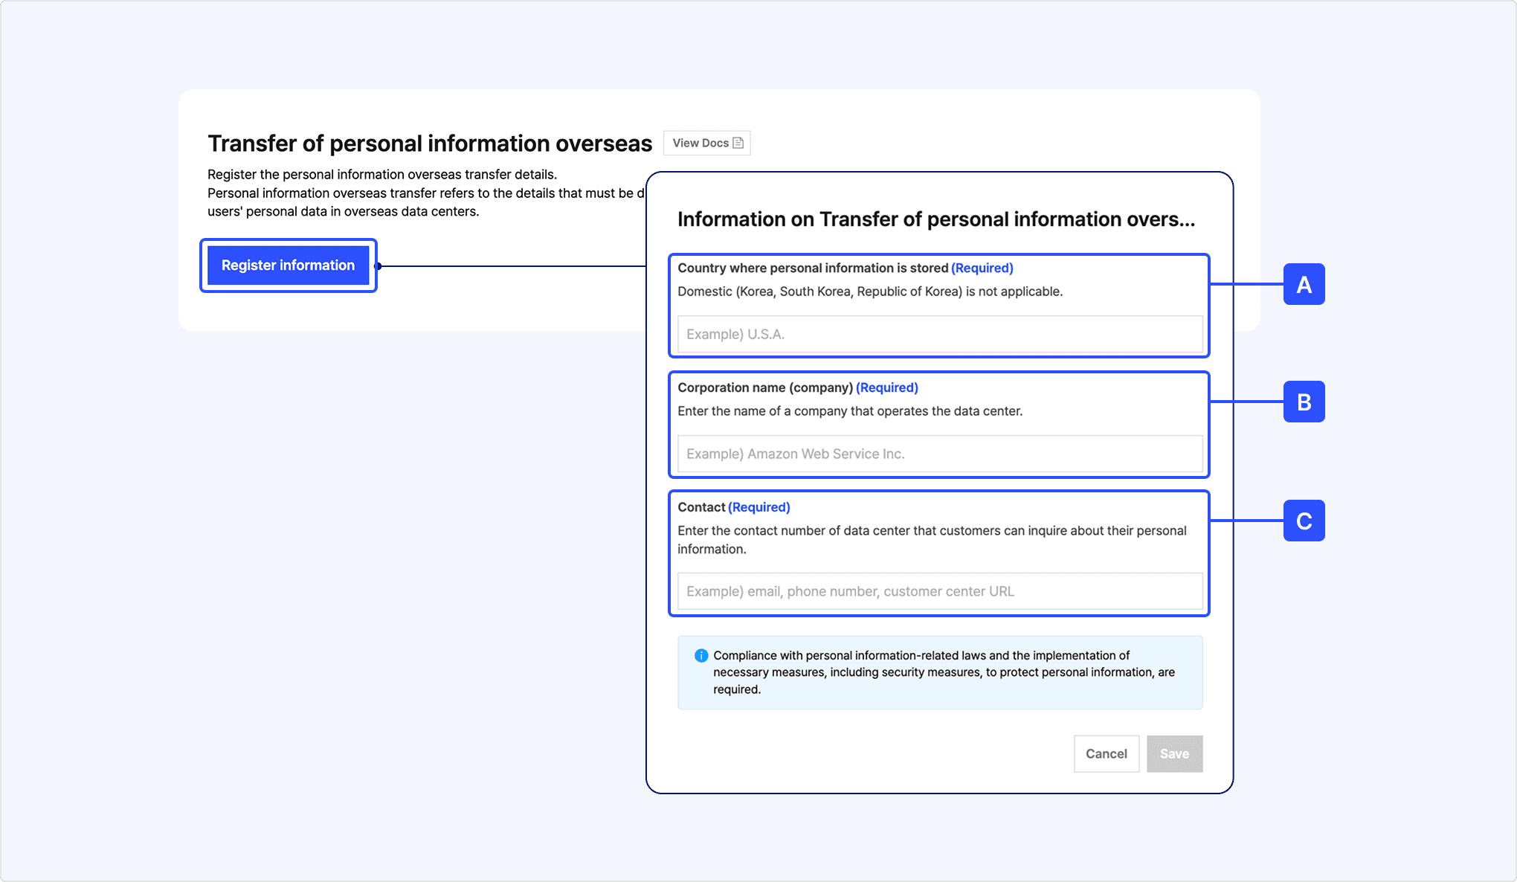Click the dialog heading Information on Transfer

coord(935,219)
